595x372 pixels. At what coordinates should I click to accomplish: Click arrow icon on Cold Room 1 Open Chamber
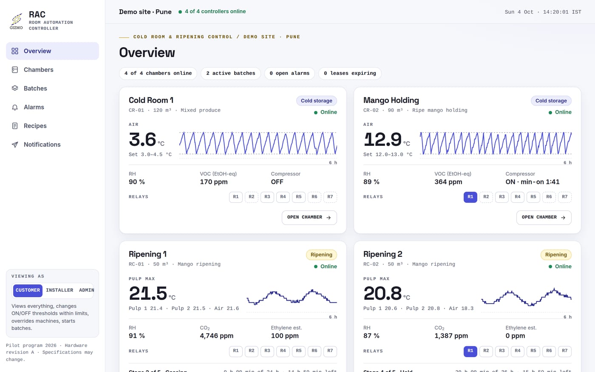329,217
